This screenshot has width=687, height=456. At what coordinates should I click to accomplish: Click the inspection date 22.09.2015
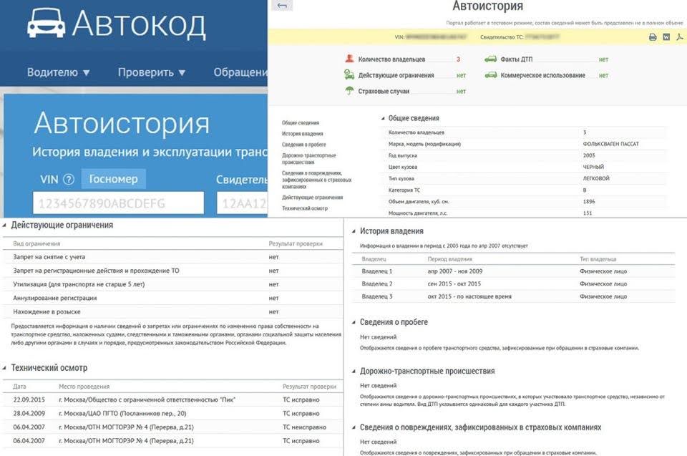(x=29, y=400)
